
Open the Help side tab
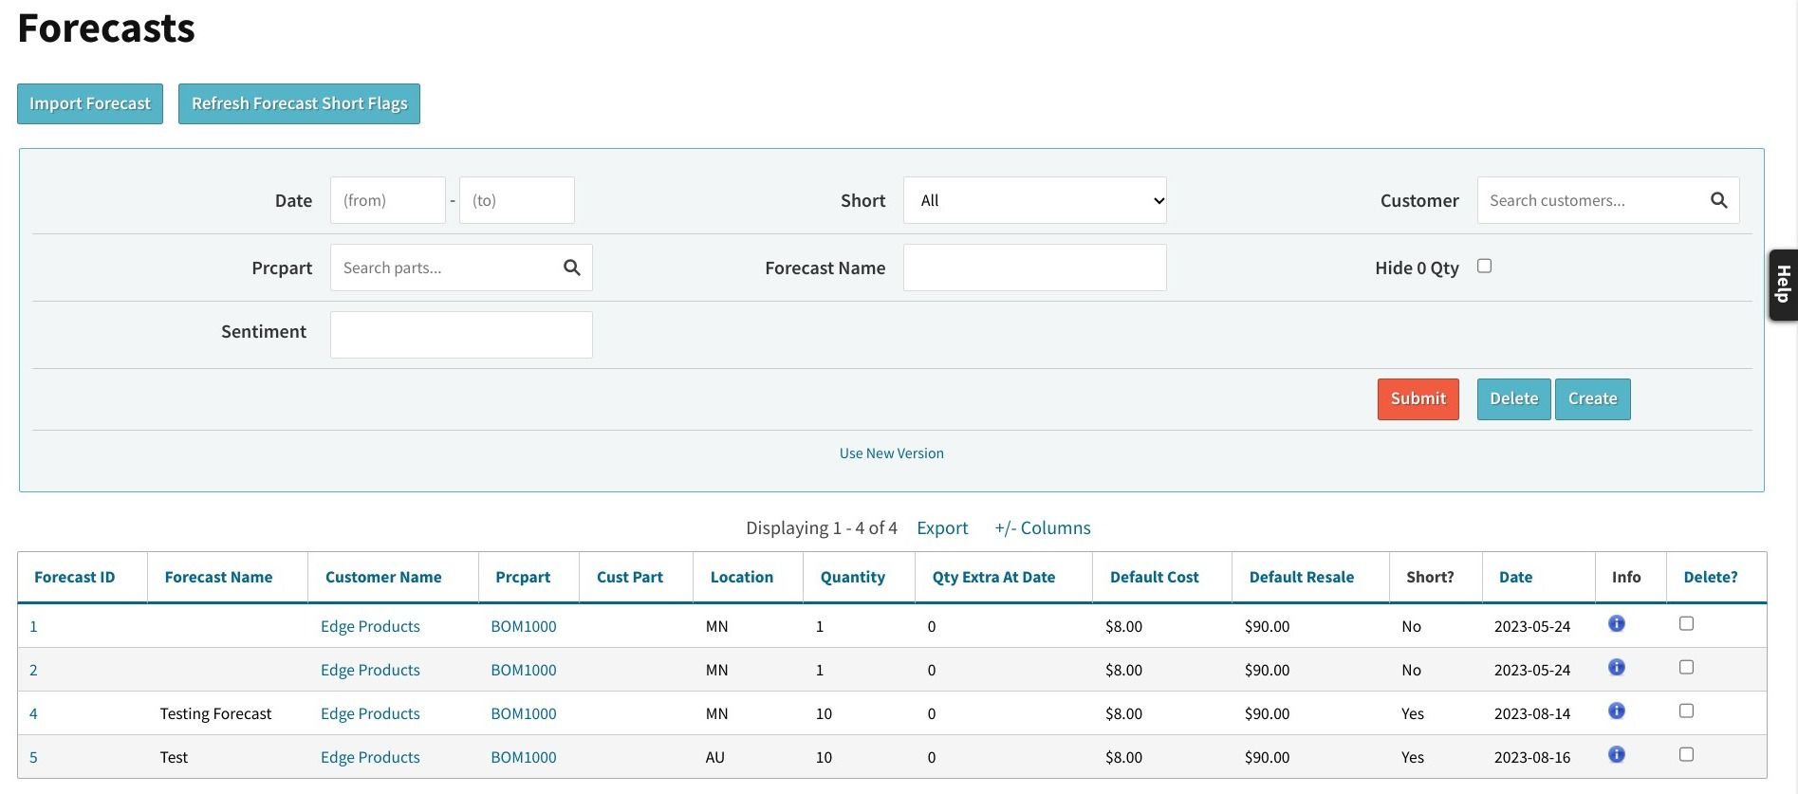click(x=1783, y=285)
